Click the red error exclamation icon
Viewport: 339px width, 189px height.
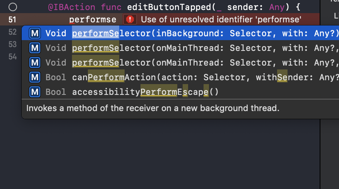click(130, 20)
